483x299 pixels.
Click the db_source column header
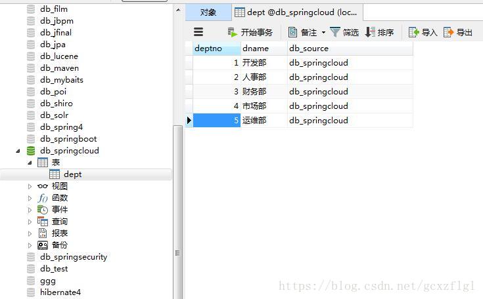click(350, 49)
